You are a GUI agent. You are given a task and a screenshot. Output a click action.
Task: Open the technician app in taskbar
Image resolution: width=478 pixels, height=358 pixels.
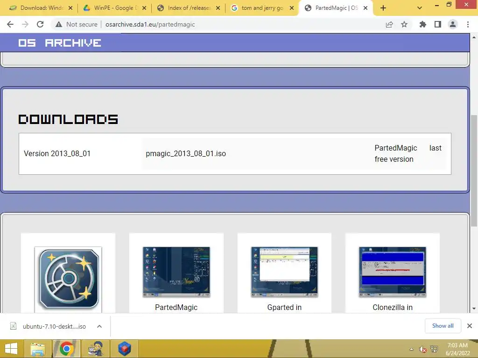pos(95,349)
